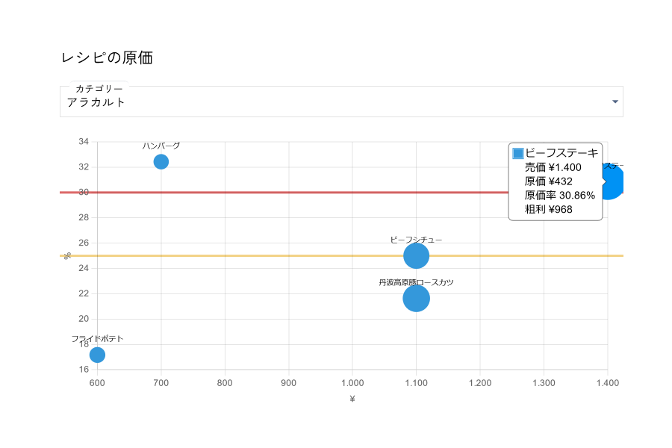Viewport: 672px width, 448px height.
Task: Select the ハンバーグ bubble data point
Action: 161,161
